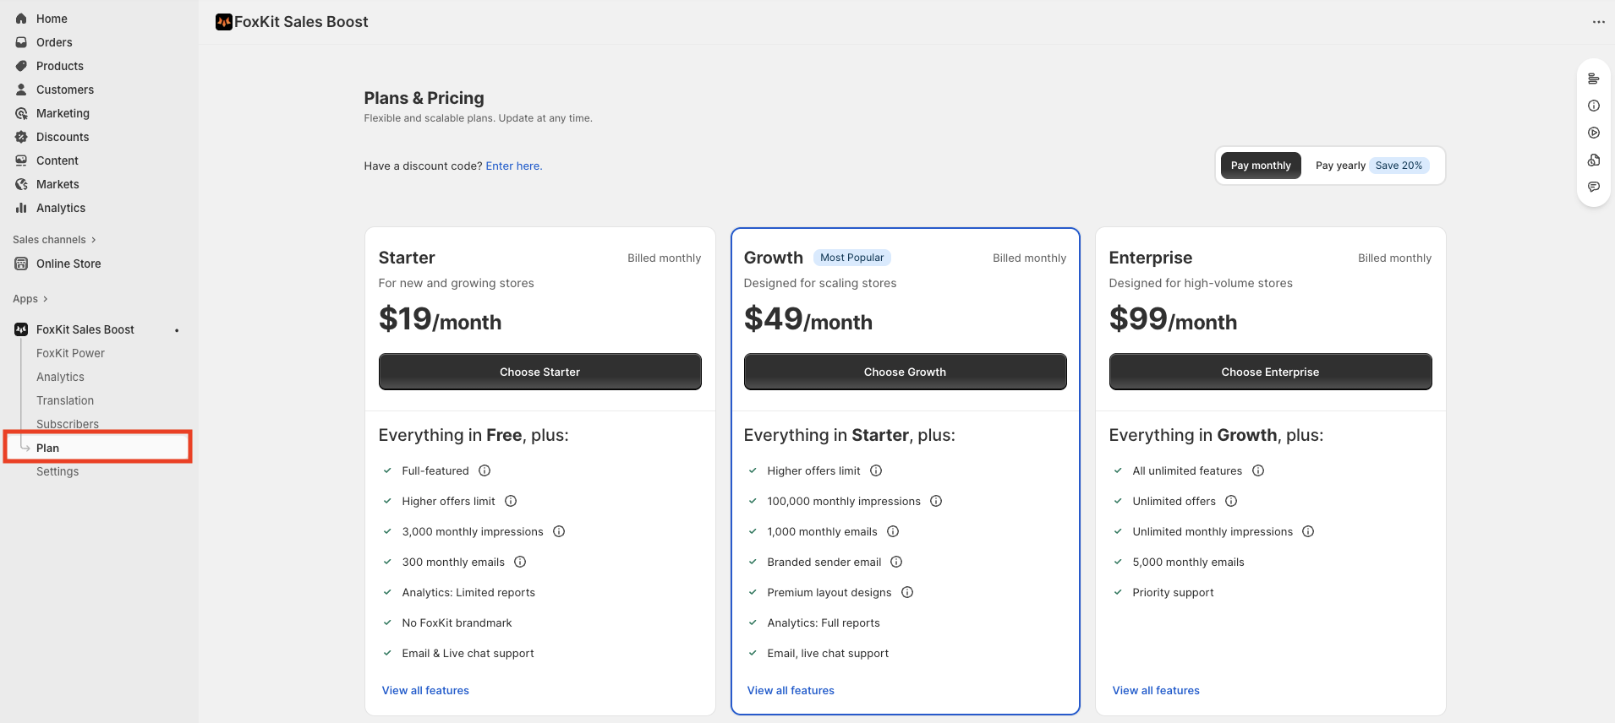Image resolution: width=1615 pixels, height=723 pixels.
Task: Open the Translation submenu item
Action: [x=65, y=400]
